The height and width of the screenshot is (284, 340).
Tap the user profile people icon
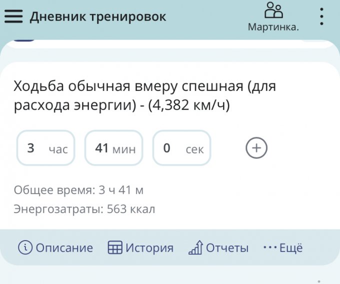pyautogui.click(x=273, y=10)
